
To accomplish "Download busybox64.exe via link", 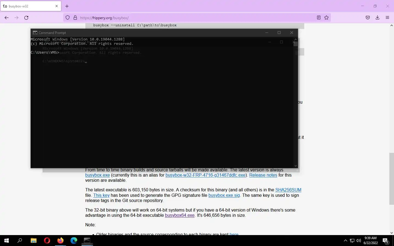I will 180,215.
